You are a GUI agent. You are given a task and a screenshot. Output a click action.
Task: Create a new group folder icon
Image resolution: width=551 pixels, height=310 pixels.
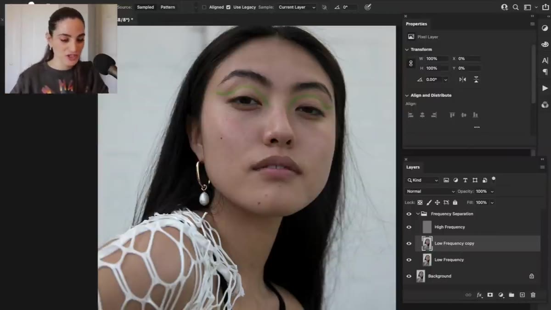point(512,295)
